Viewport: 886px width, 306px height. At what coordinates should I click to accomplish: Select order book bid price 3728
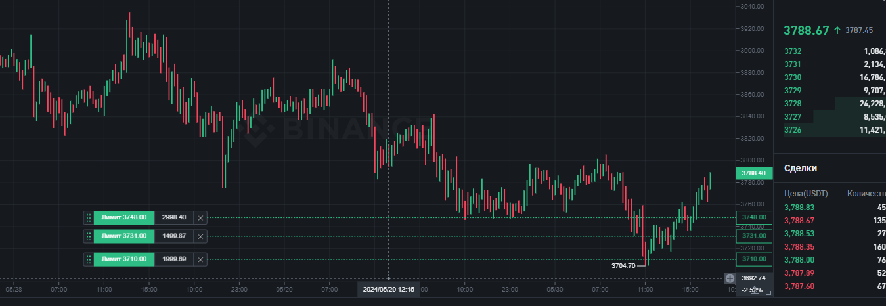[x=793, y=104]
